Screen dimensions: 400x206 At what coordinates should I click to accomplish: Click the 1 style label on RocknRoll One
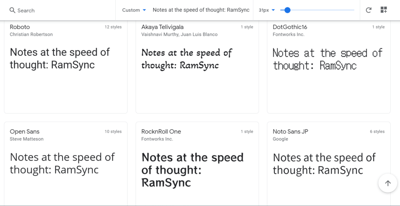(x=247, y=131)
